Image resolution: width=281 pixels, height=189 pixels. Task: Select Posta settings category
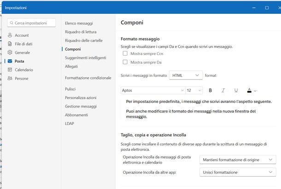click(x=19, y=61)
